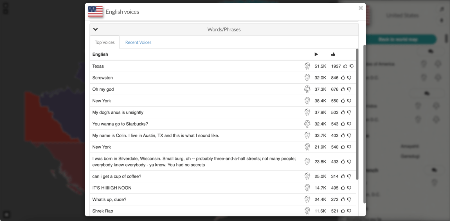Viewport: 450px width, 221px height.
Task: Click the play column header icon
Action: [x=316, y=54]
